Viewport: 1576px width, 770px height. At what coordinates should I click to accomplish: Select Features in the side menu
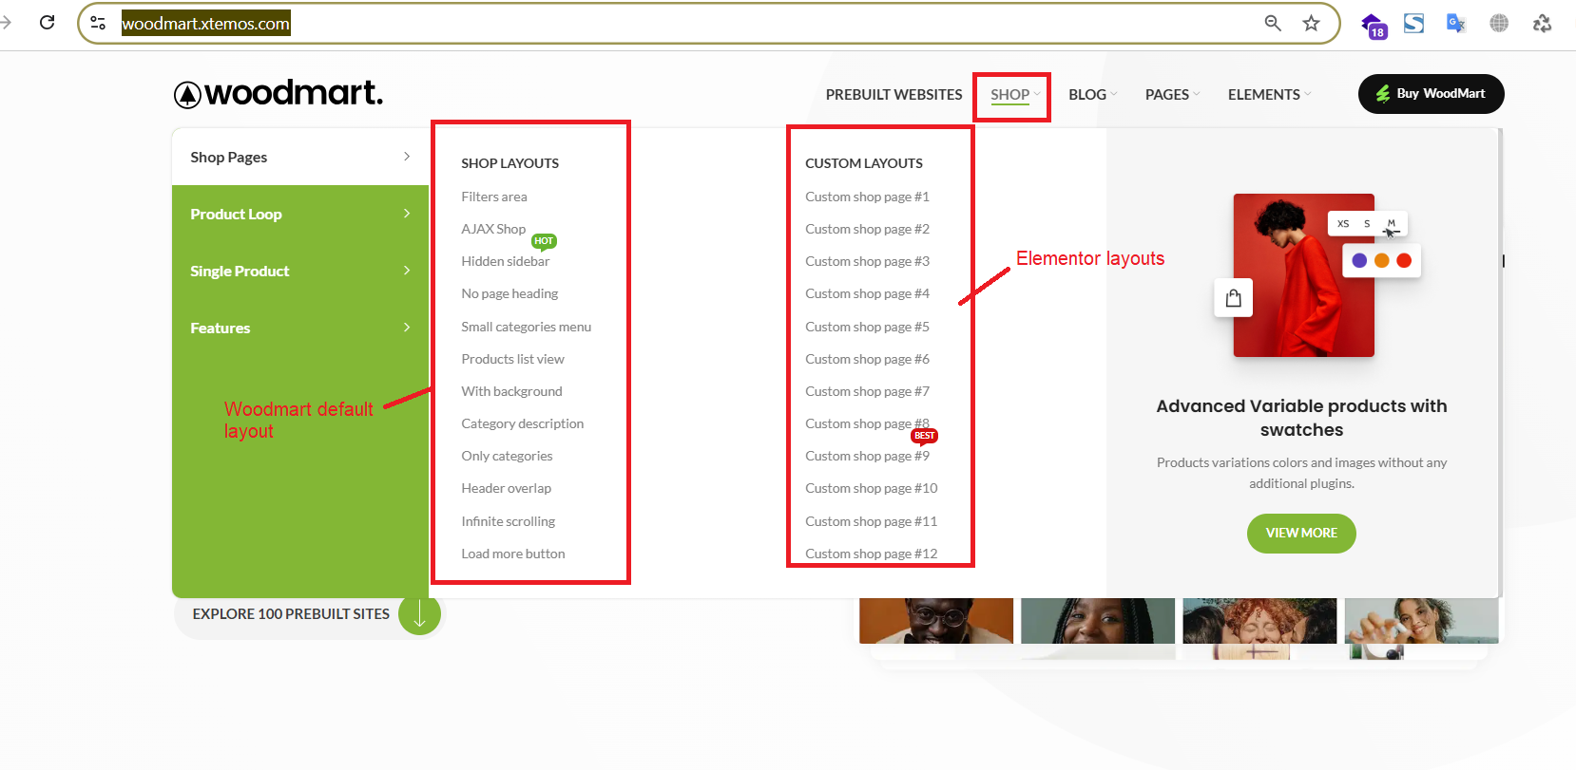(300, 328)
